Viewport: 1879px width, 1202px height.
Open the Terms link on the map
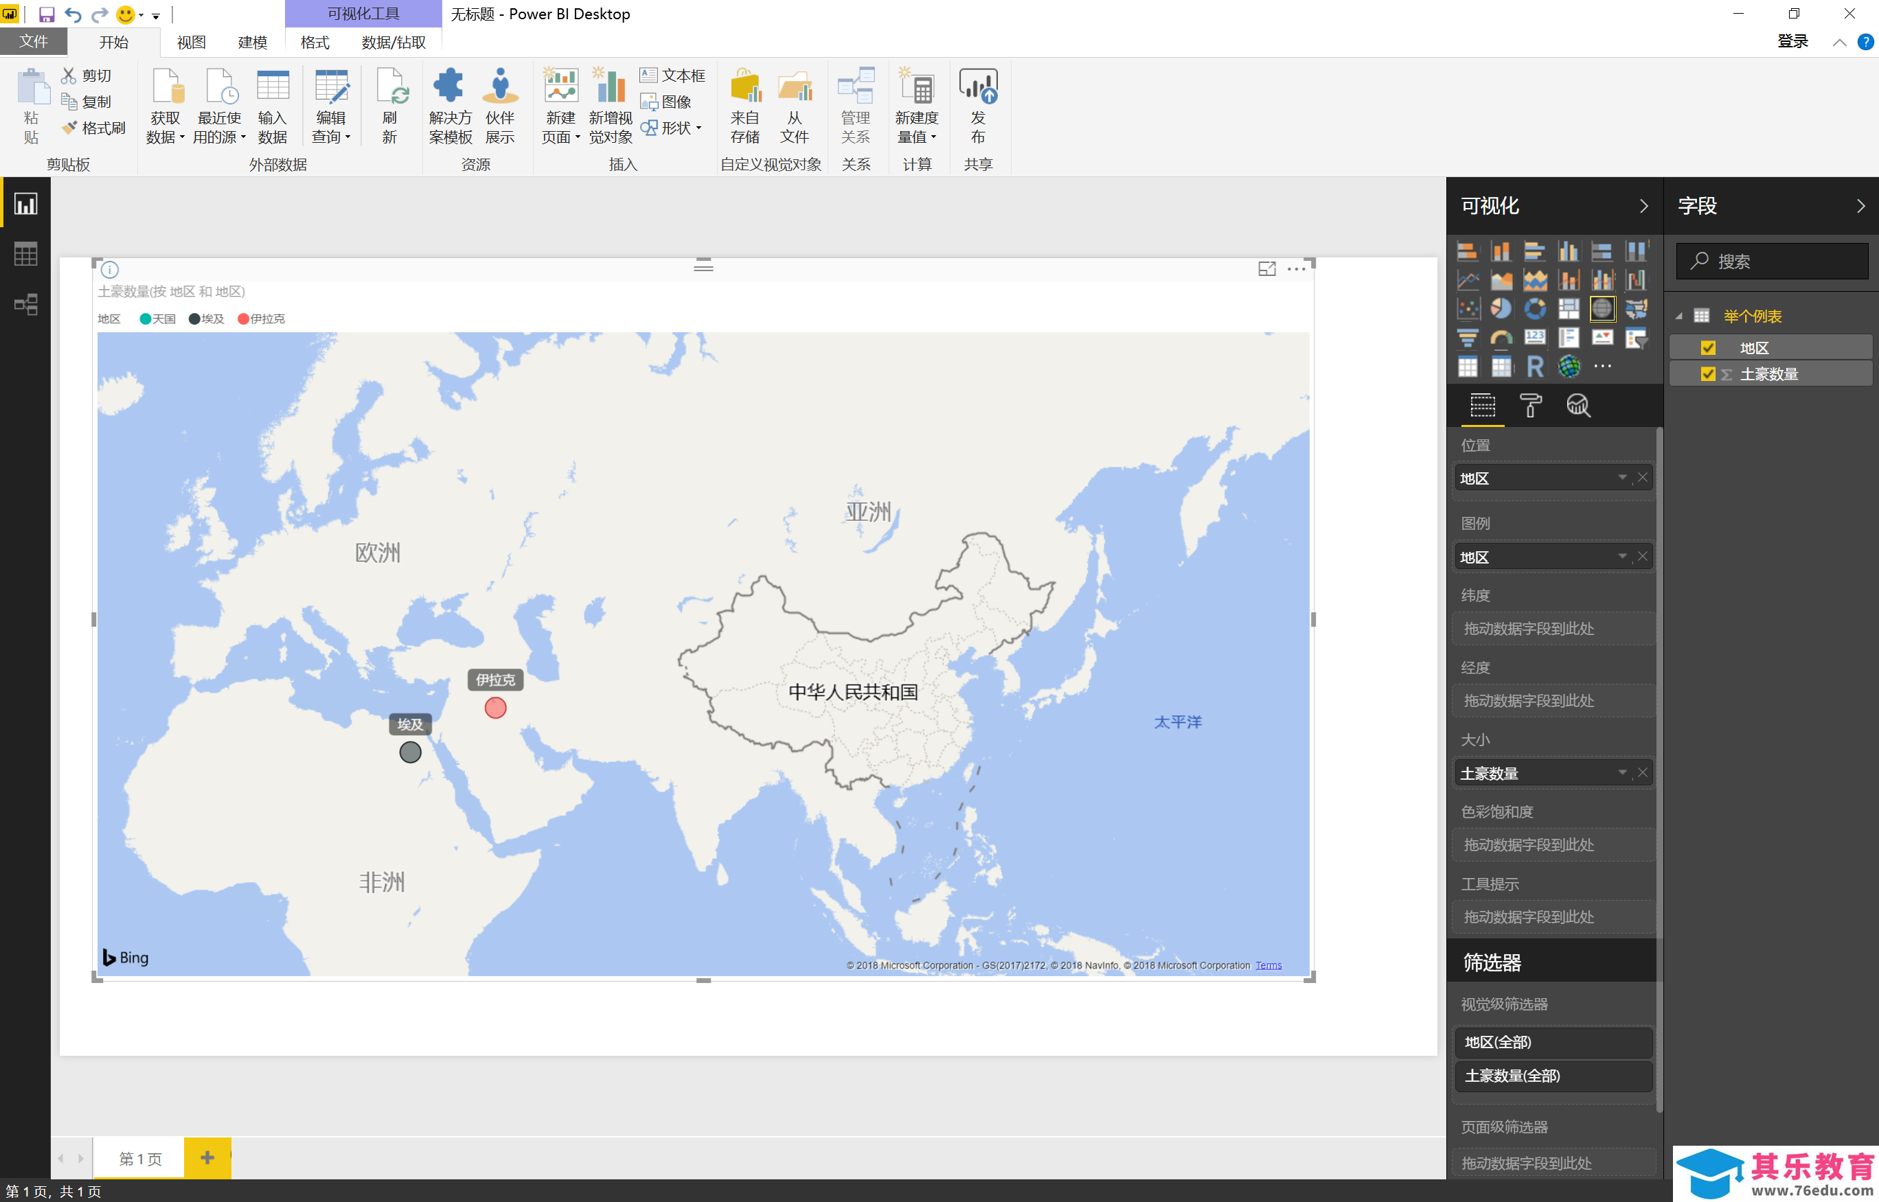tap(1268, 965)
